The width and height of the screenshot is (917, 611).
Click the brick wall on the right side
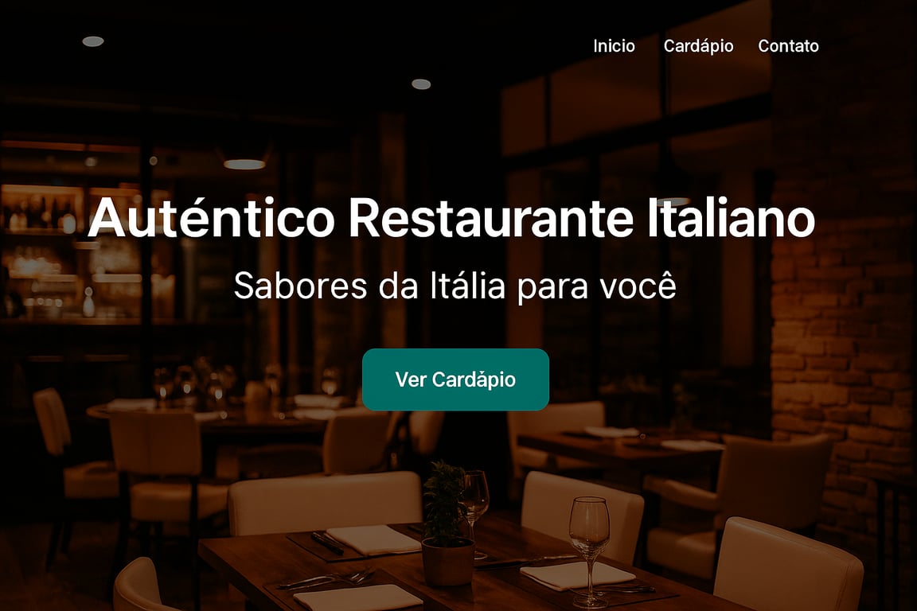[842, 351]
